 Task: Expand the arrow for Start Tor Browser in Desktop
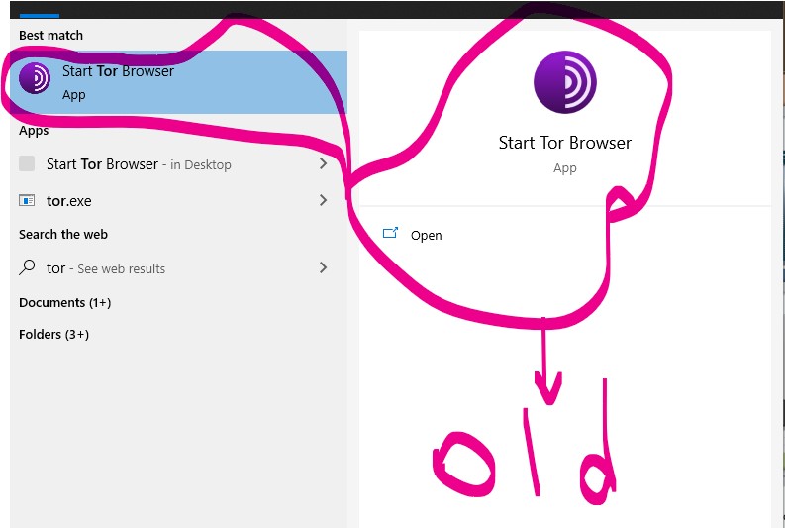click(x=323, y=163)
